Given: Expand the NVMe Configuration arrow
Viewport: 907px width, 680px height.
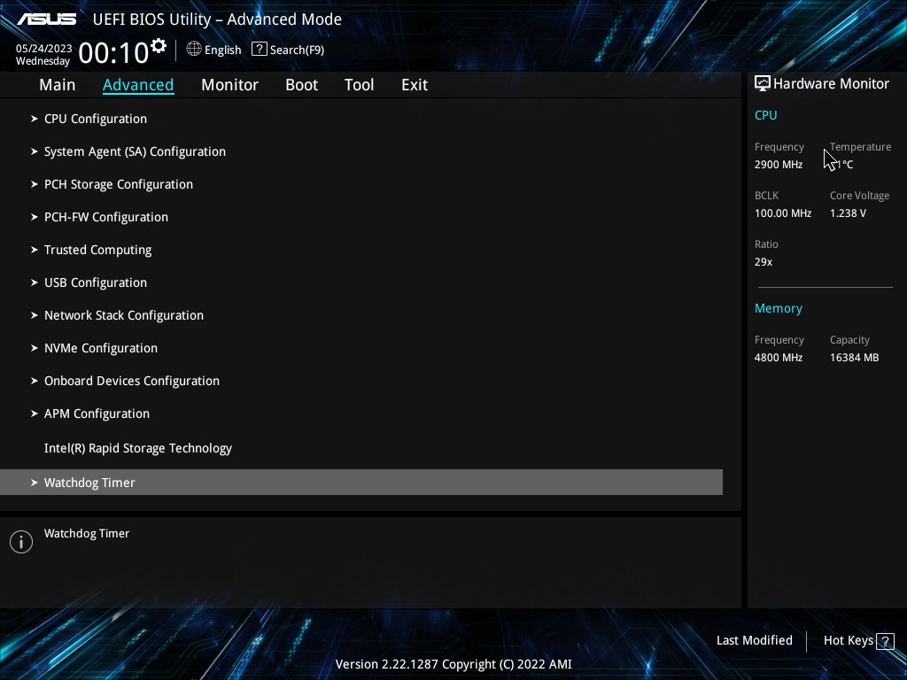Looking at the screenshot, I should [x=35, y=348].
